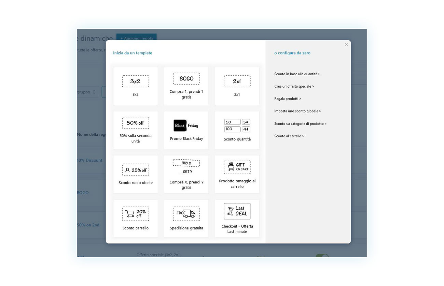Pick the "50% sulla seconda unità" template

pyautogui.click(x=135, y=130)
